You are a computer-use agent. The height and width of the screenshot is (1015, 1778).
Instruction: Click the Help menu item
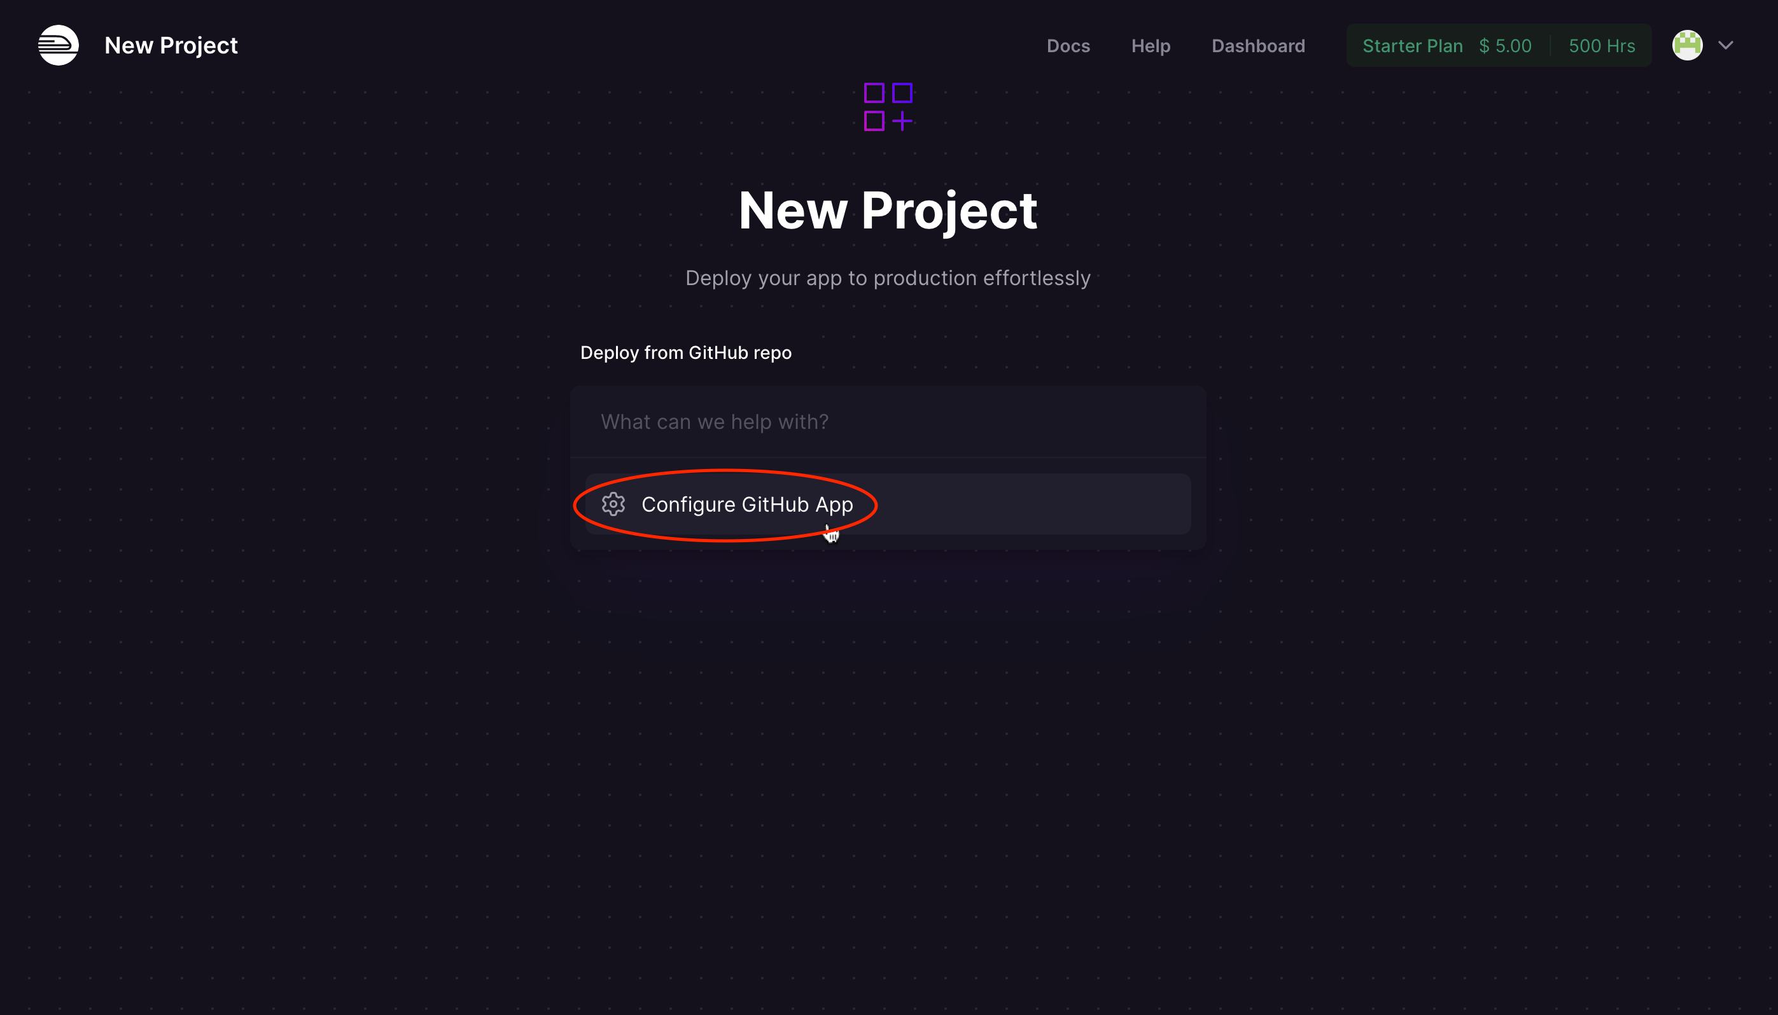coord(1150,46)
